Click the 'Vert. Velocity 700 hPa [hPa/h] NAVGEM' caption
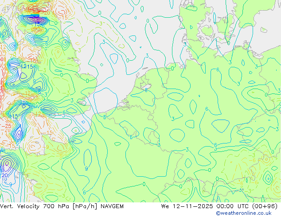 62,206
